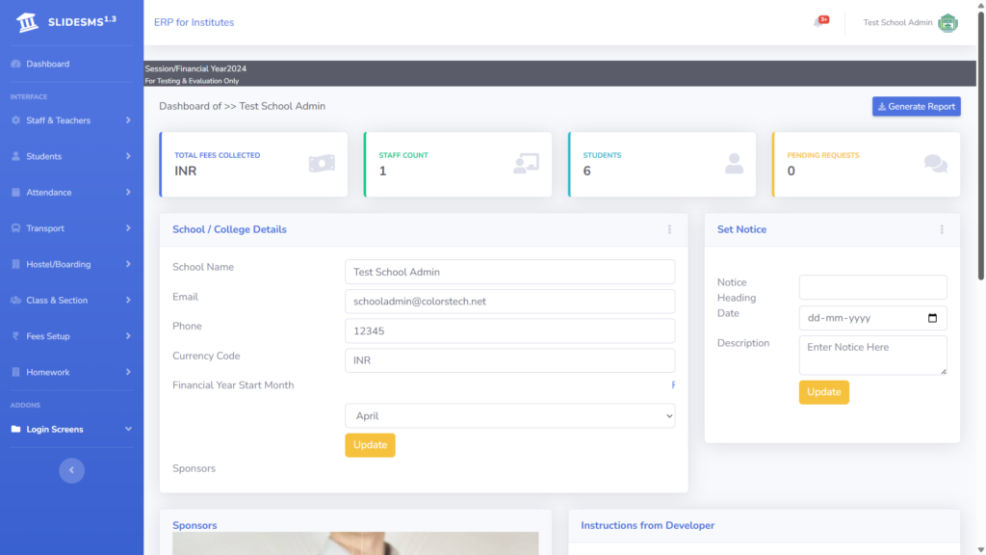This screenshot has height=555, width=986.
Task: Click the School Name input field
Action: [510, 272]
